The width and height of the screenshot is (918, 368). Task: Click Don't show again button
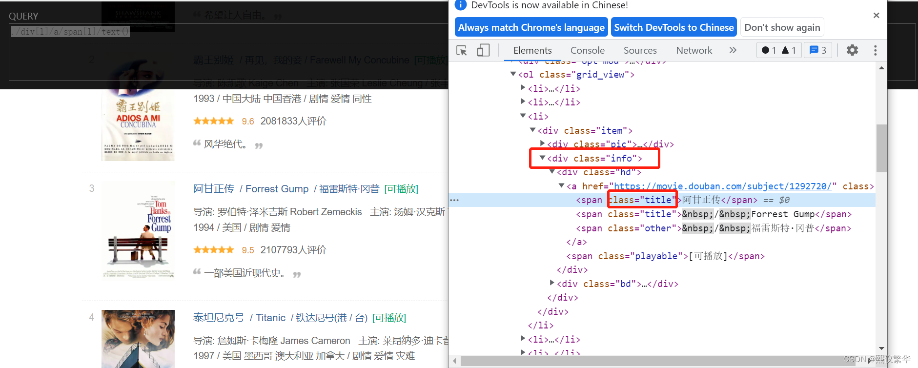pos(782,27)
